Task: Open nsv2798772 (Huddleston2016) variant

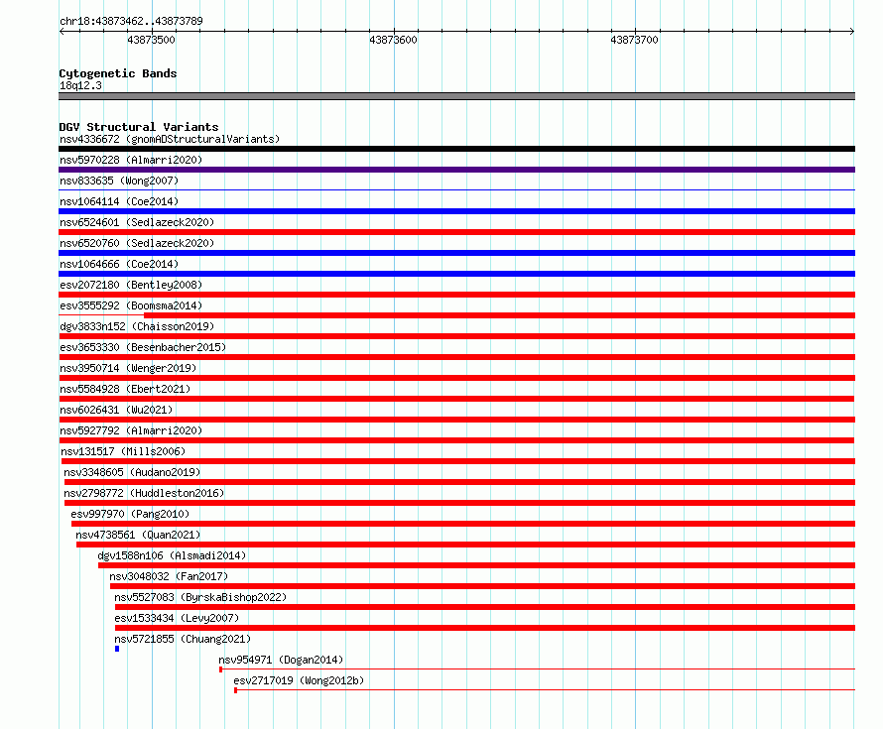Action: click(x=144, y=493)
